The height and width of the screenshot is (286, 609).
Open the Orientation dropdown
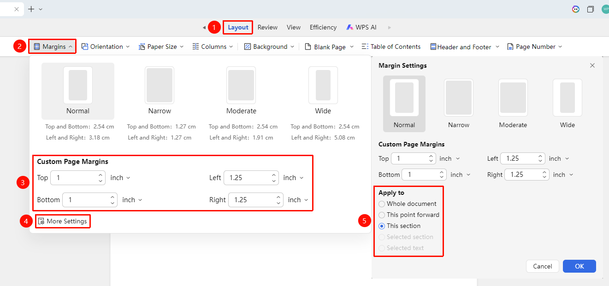(106, 47)
